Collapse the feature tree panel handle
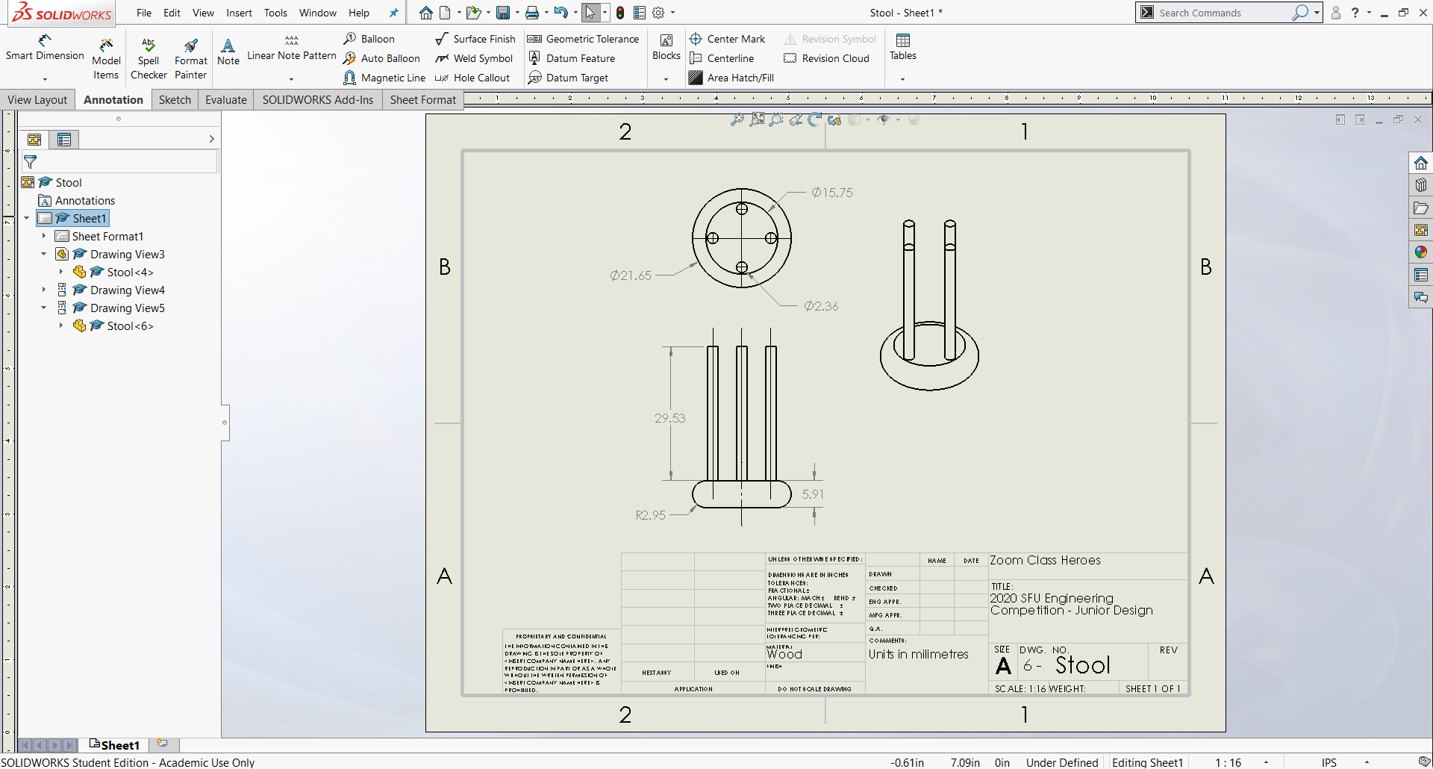 [225, 423]
